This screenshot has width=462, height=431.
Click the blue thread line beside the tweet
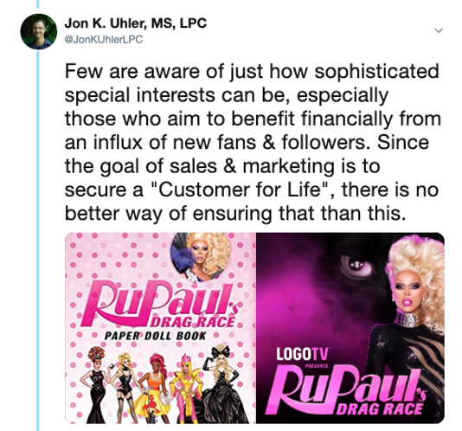coord(38,236)
